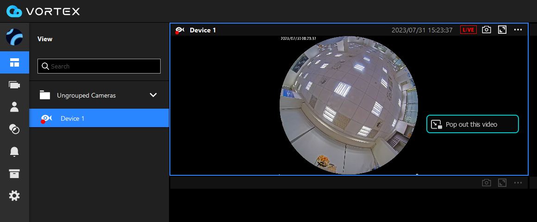Open the archive box icon in sidebar
The width and height of the screenshot is (537, 222).
14,173
